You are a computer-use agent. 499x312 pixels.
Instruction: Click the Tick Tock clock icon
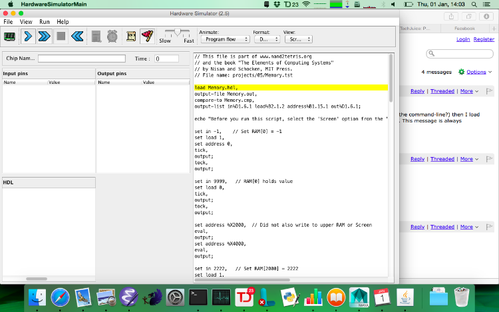coord(112,36)
